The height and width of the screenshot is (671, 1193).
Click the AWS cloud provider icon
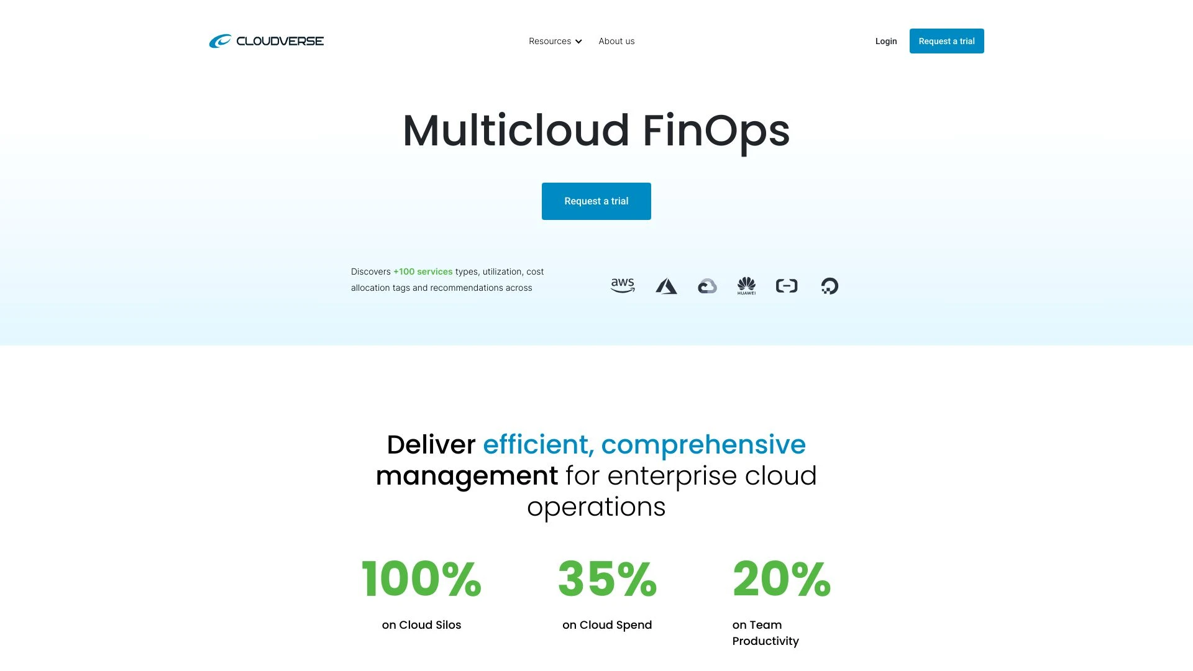tap(622, 285)
